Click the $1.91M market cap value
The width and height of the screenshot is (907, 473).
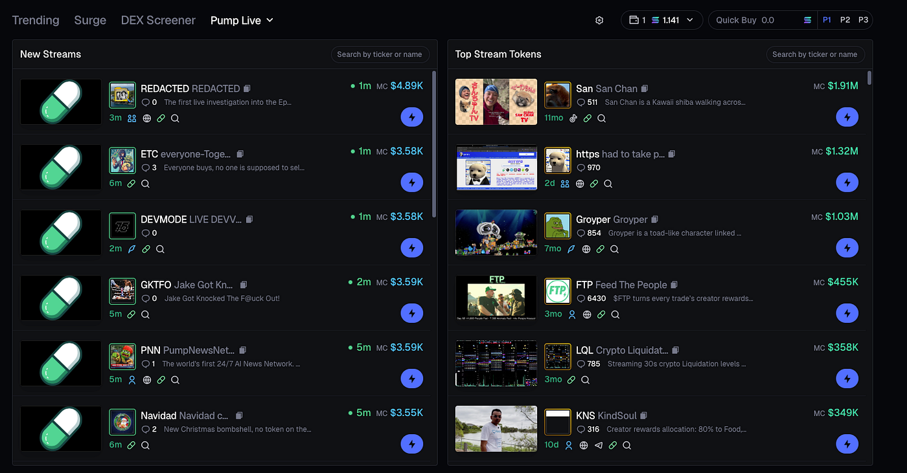pos(842,86)
